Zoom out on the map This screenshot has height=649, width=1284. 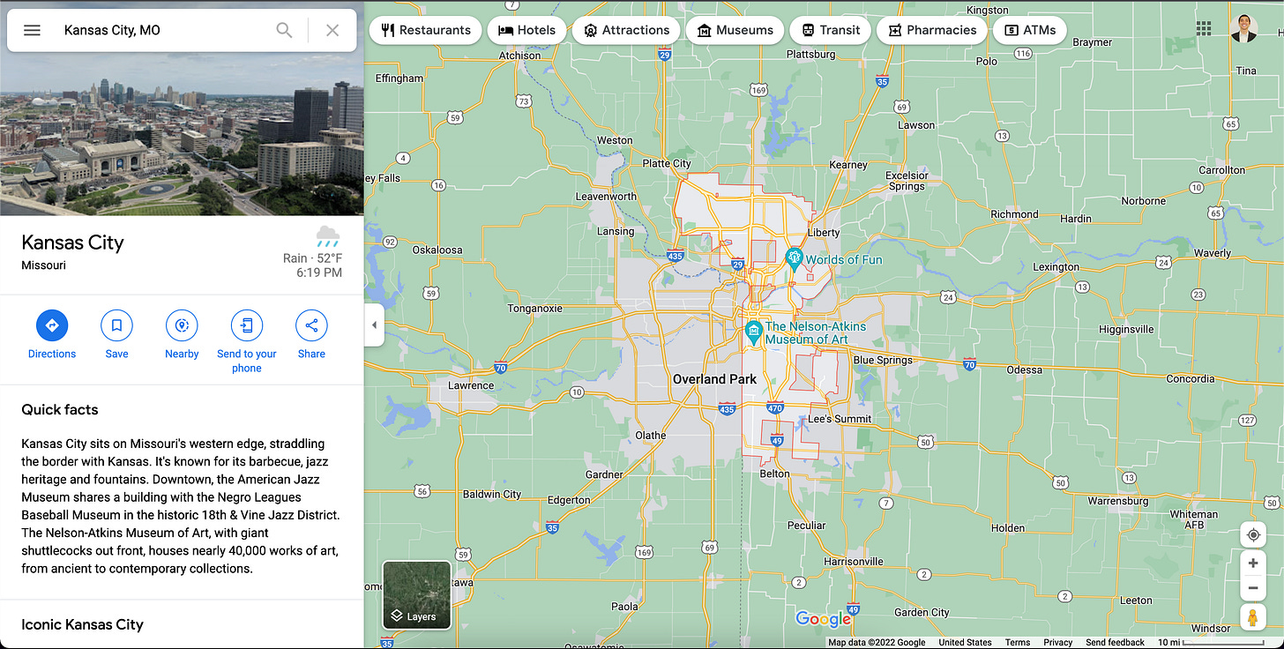pos(1252,588)
